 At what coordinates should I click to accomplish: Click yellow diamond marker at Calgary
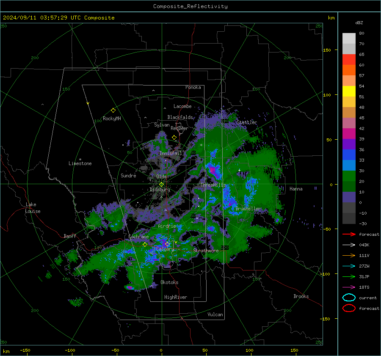pos(167,244)
